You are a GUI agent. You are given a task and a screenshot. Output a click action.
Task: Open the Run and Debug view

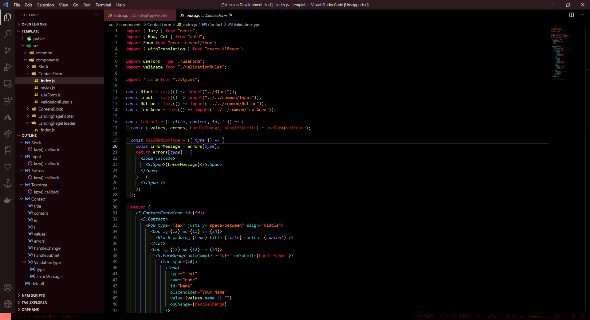coord(8,67)
